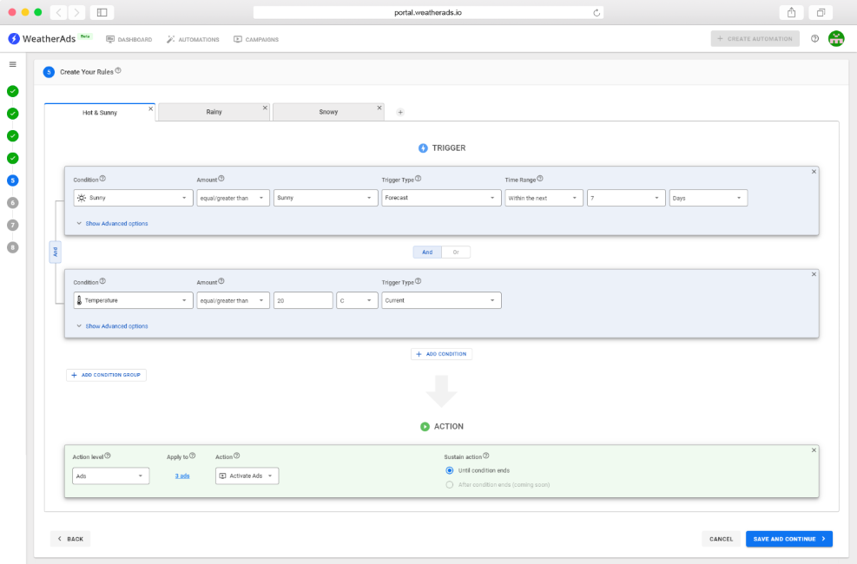
Task: Open the Sunny condition dropdown
Action: [133, 198]
